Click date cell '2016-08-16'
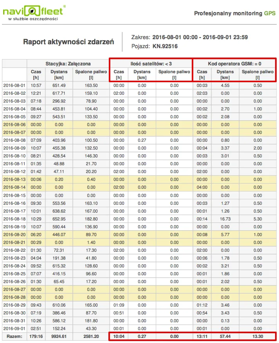The width and height of the screenshot is (279, 343). tap(14, 204)
